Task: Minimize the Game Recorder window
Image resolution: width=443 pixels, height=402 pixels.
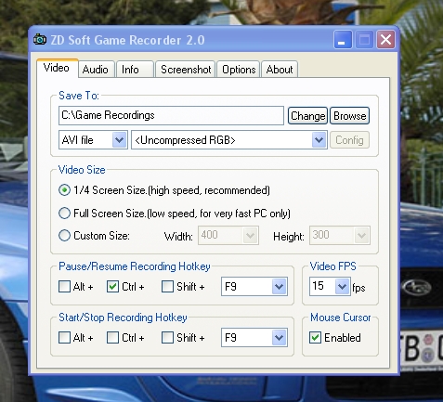Action: pyautogui.click(x=343, y=39)
